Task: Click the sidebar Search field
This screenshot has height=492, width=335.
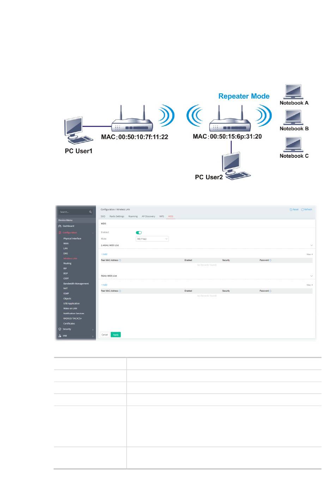Action: coord(76,212)
